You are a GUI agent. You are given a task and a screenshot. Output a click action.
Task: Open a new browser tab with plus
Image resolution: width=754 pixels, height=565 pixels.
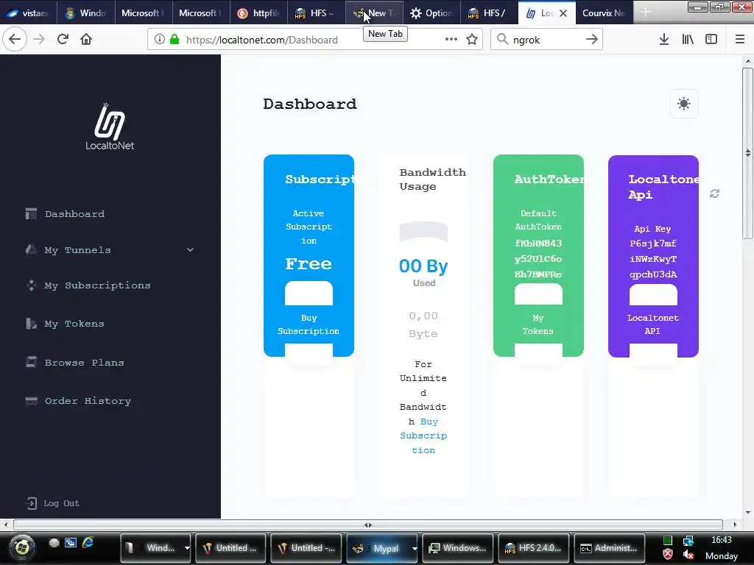coord(645,13)
